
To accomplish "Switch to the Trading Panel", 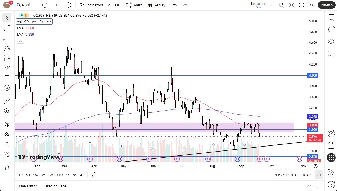I will (x=56, y=186).
